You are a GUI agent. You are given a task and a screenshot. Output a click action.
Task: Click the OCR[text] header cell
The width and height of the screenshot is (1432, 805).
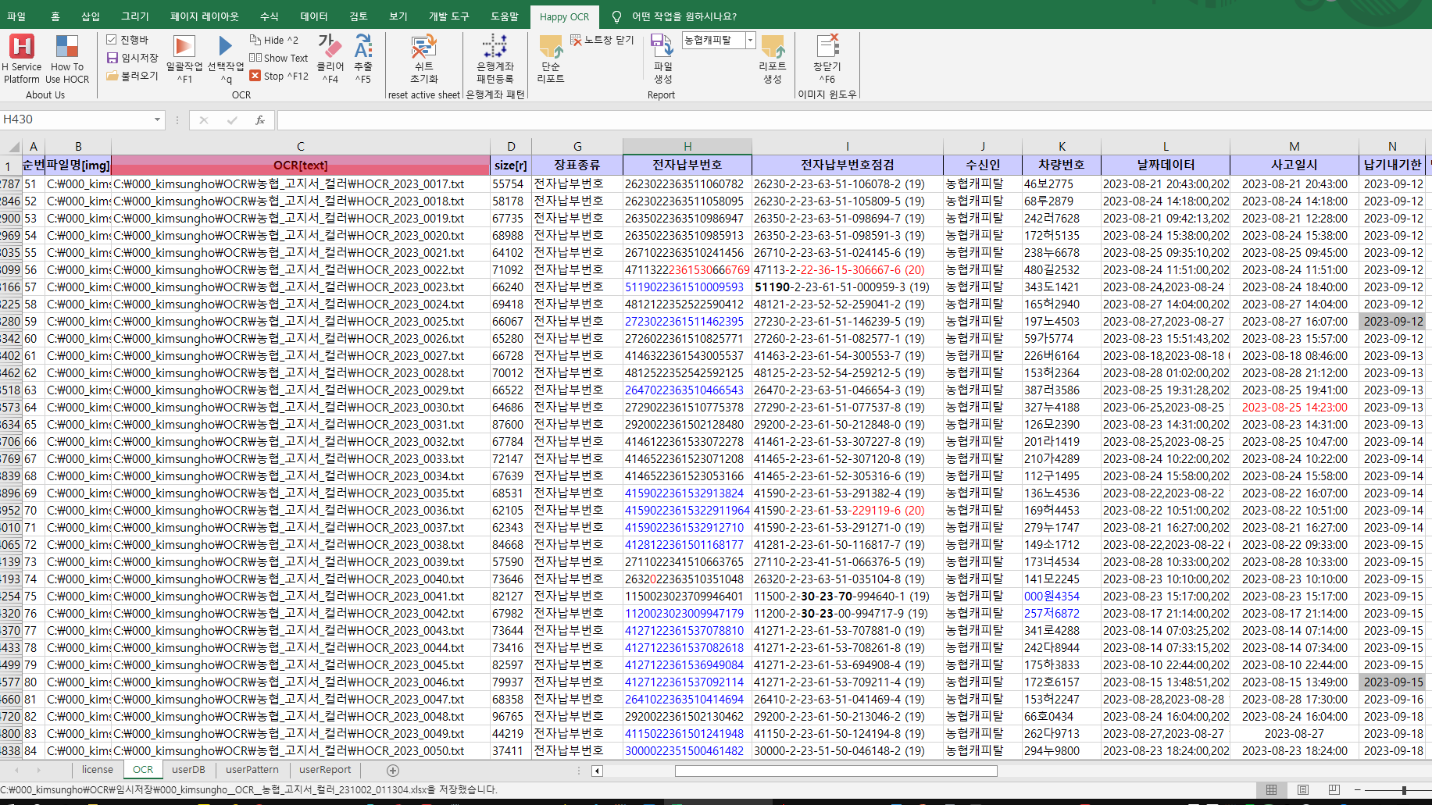(x=301, y=165)
